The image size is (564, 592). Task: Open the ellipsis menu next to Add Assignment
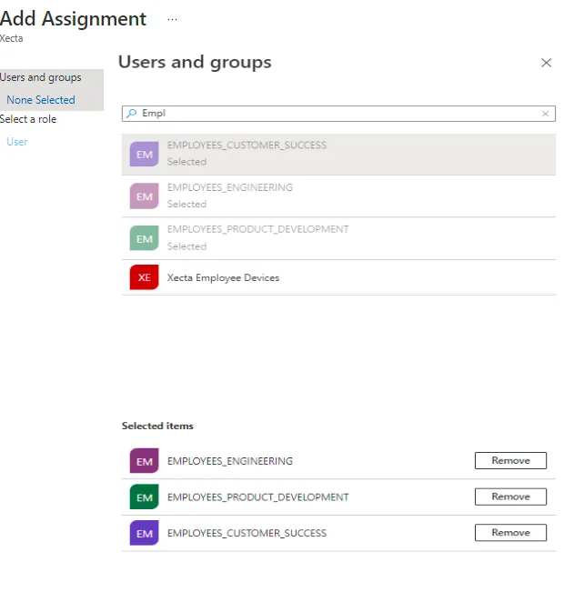pyautogui.click(x=172, y=19)
